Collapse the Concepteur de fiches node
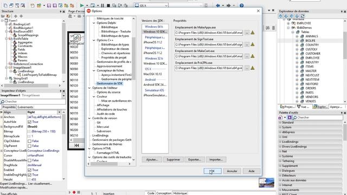Image resolution: width=347 pixels, height=195 pixels. click(94, 70)
